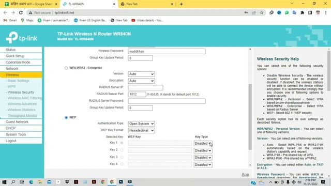Close the TL-WR840N tab
This screenshot has height=186, width=331.
coord(114,4)
